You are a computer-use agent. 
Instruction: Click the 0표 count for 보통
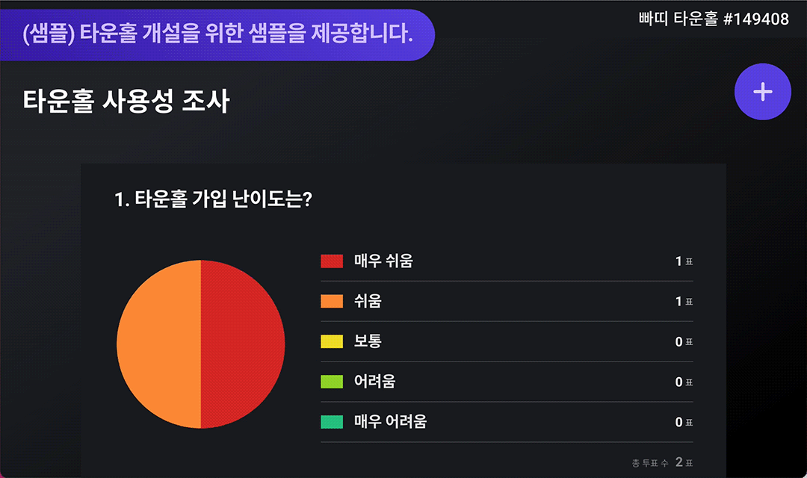(684, 341)
